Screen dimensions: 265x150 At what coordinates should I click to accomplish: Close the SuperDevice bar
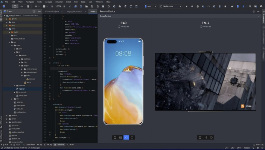[258, 16]
